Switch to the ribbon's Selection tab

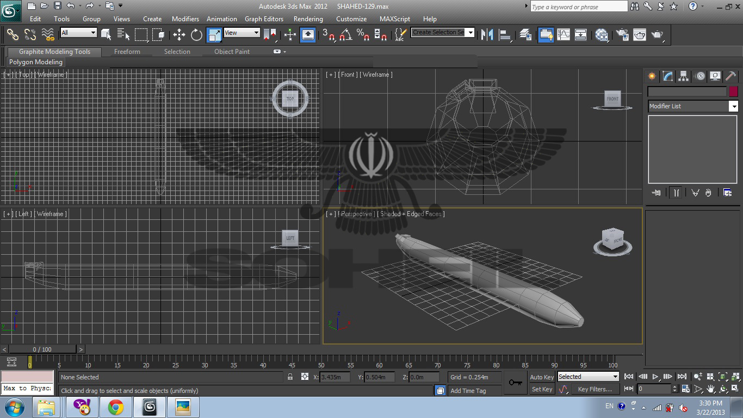(x=177, y=52)
